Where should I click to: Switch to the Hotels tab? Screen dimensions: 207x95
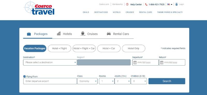[64, 34]
